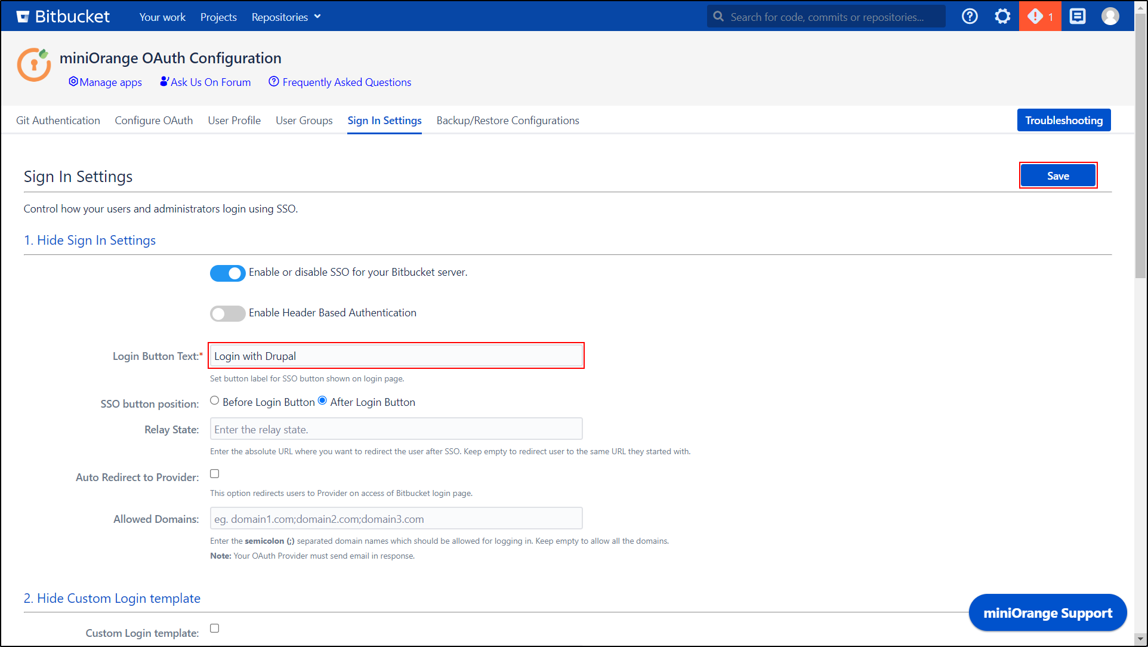Click the user profile avatar

pos(1110,17)
